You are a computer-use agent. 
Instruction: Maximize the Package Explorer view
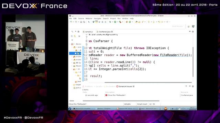[78, 32]
